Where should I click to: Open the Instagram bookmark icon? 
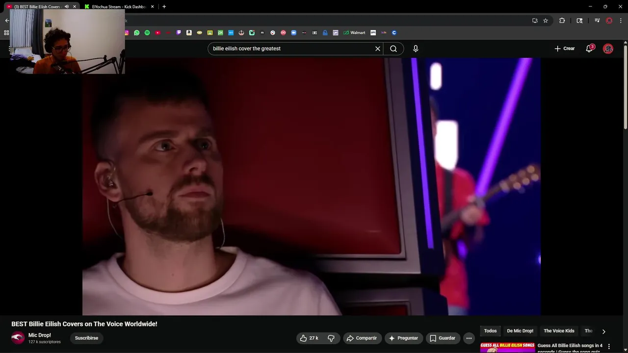coord(126,33)
